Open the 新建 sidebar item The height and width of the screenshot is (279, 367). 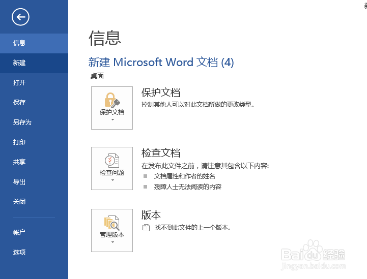34,63
